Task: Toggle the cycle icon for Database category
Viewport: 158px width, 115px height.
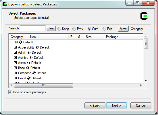Action: pyautogui.click(x=34, y=73)
